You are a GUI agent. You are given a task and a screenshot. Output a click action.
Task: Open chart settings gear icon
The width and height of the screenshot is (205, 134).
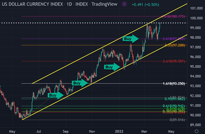pos(196,131)
